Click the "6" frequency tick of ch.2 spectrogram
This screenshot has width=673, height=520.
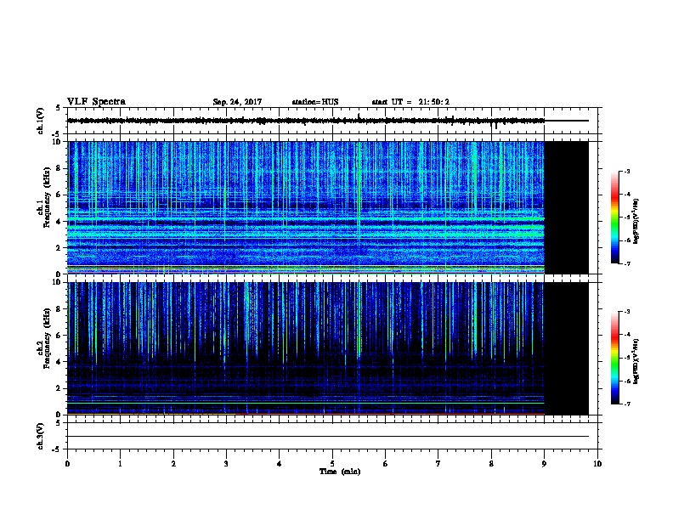(60, 336)
